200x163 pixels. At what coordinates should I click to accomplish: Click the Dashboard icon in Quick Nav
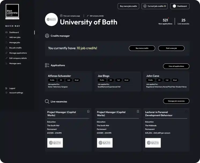pos(6,32)
